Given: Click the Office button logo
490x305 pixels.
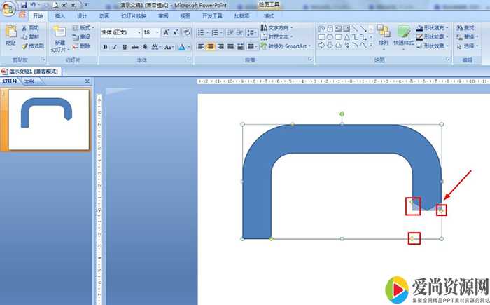Looking at the screenshot, I should point(9,7).
